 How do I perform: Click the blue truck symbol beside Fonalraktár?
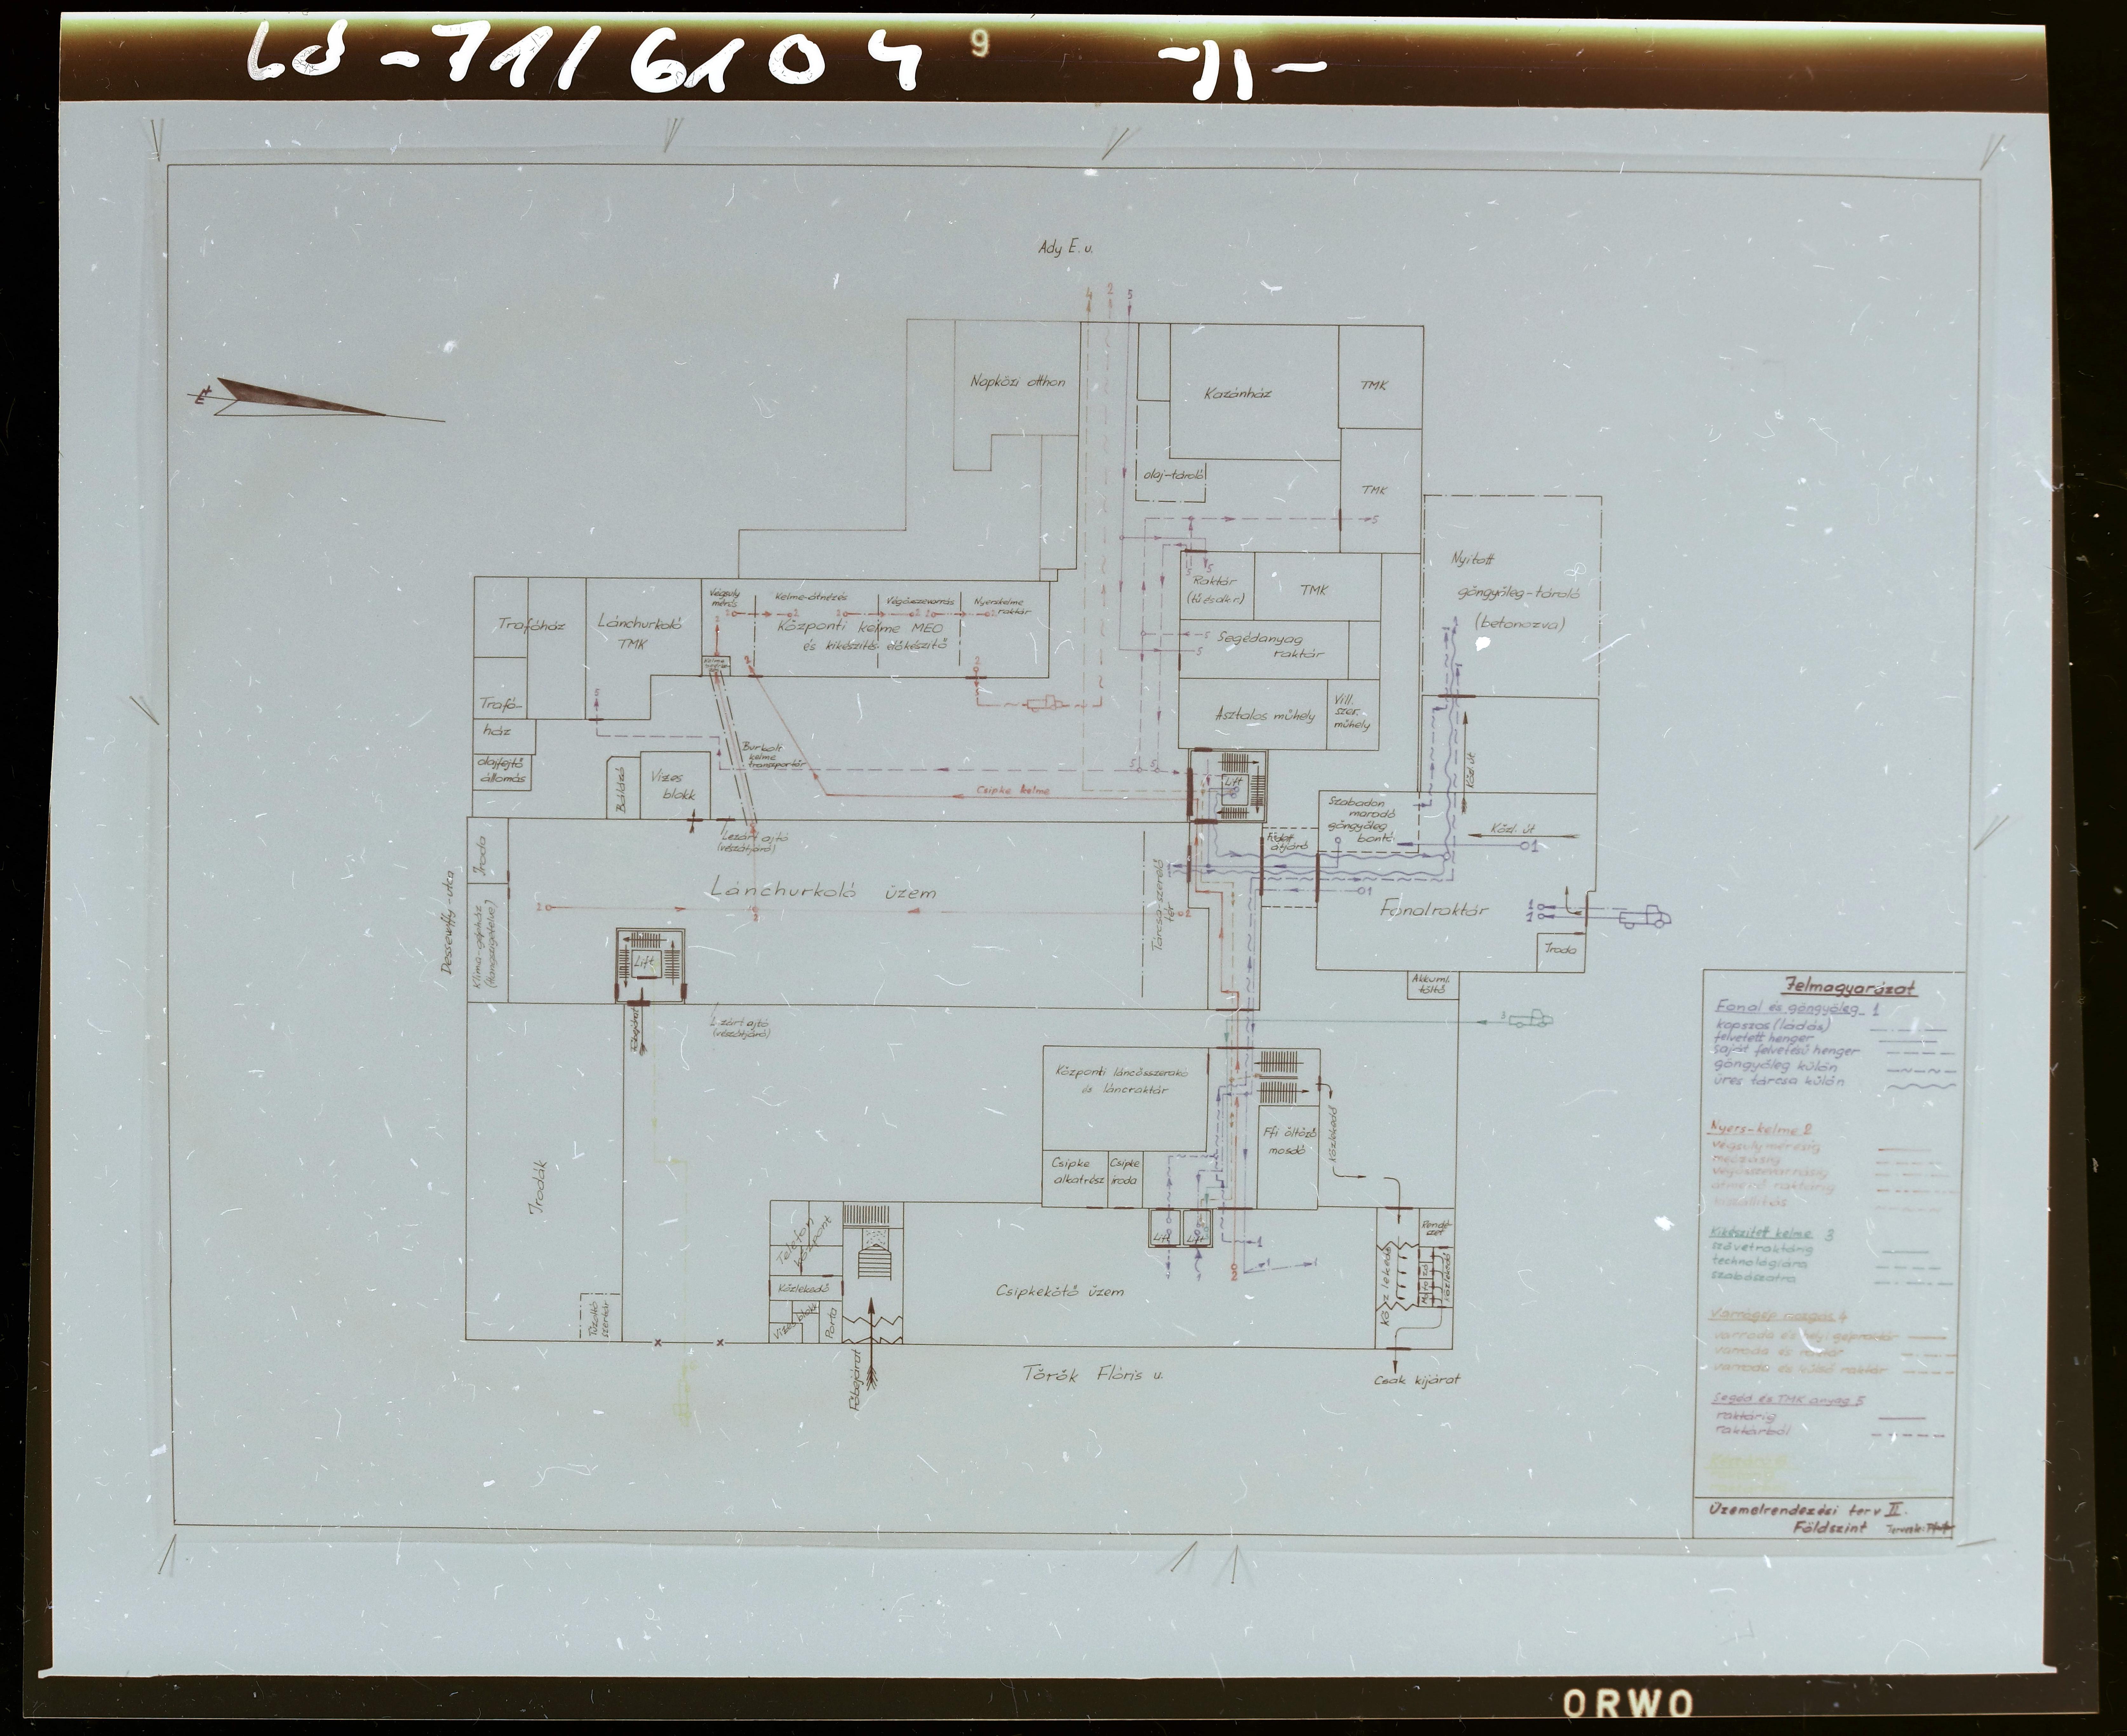pyautogui.click(x=1646, y=917)
